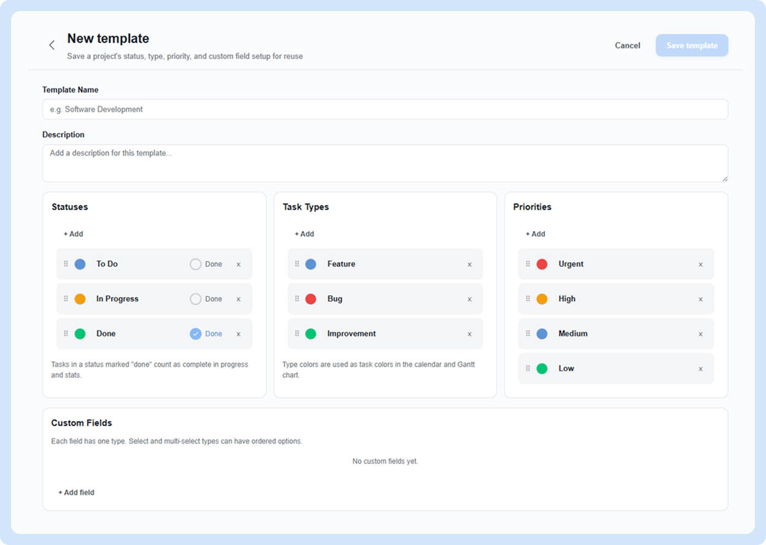Open the red color swatch for Bug
Screen dimensions: 766x545
(311, 299)
